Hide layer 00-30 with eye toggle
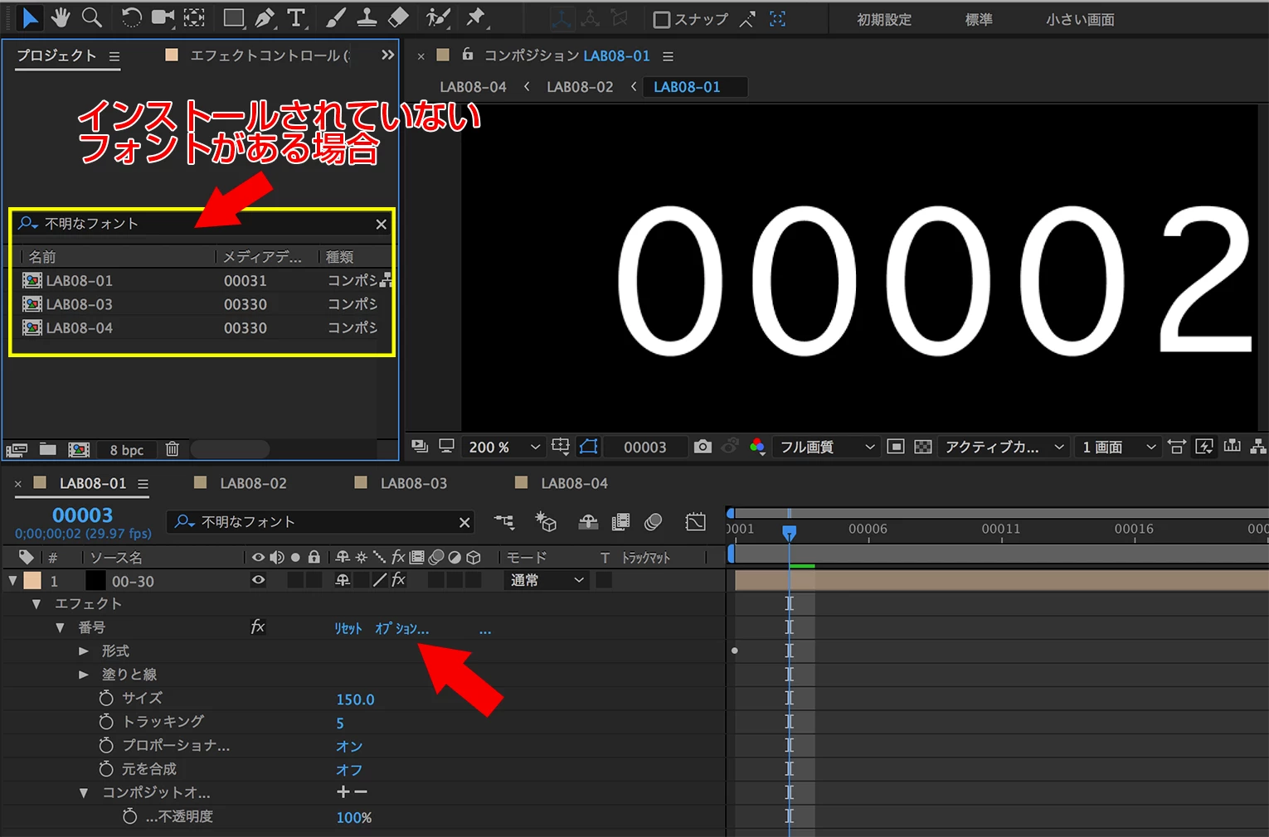 [x=259, y=580]
